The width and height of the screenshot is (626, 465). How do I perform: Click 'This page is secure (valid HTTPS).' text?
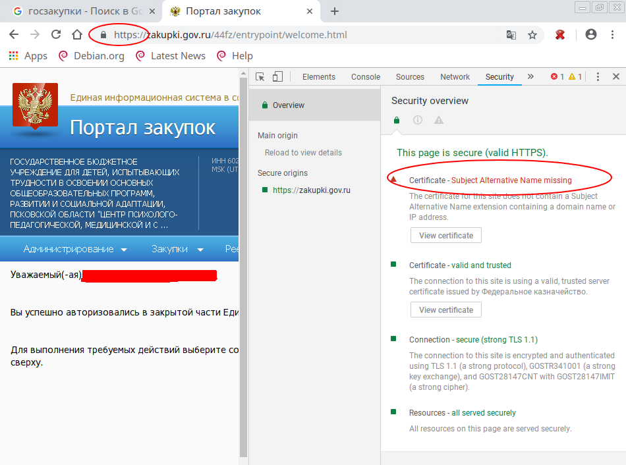(x=472, y=153)
